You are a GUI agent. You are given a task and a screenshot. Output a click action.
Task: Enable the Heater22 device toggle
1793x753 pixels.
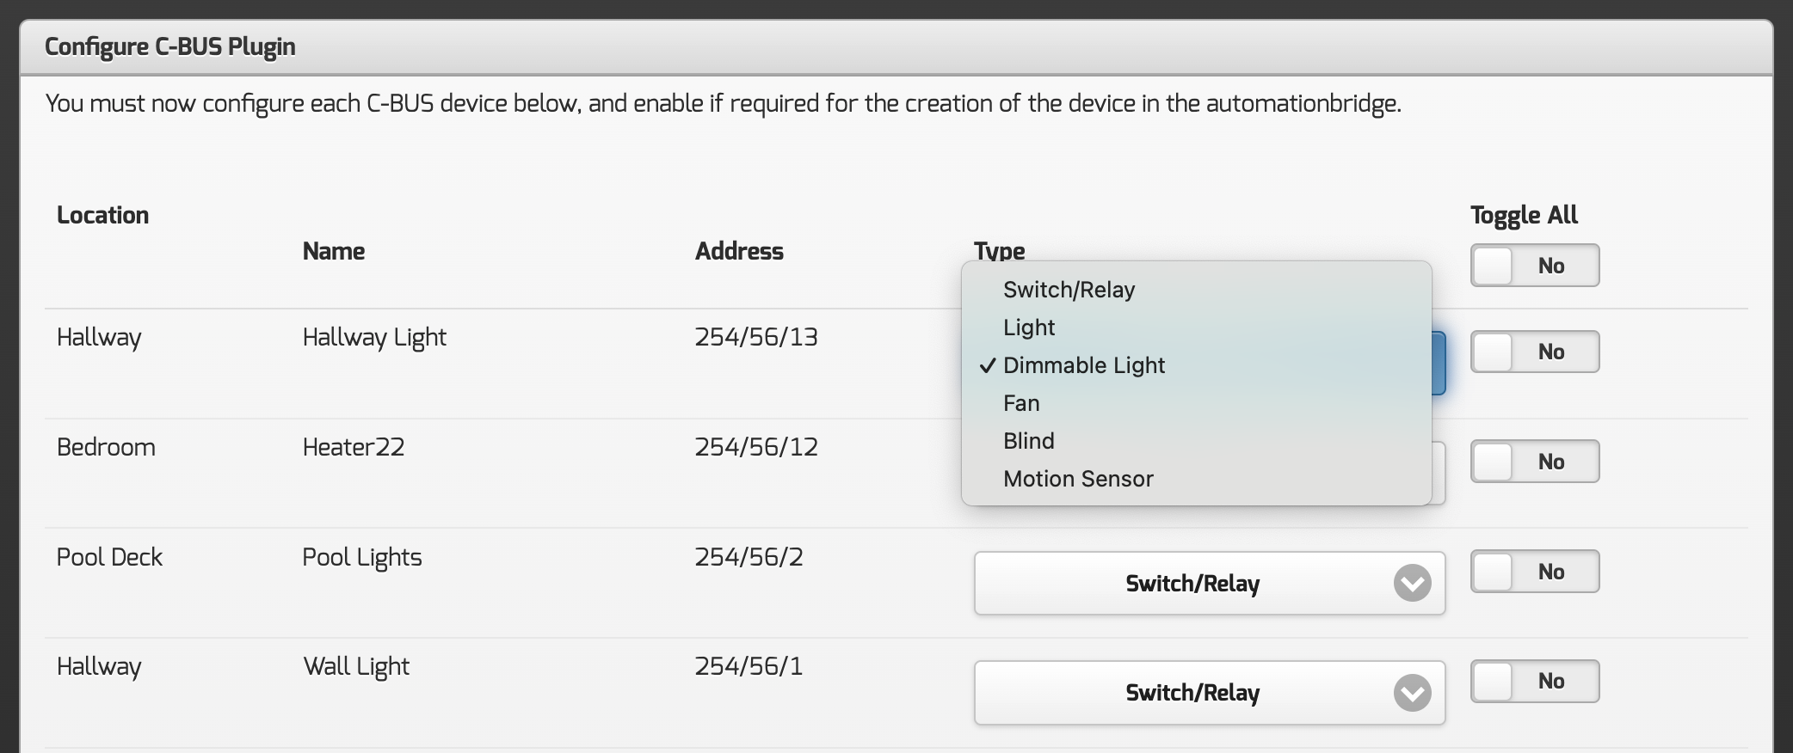click(1534, 462)
